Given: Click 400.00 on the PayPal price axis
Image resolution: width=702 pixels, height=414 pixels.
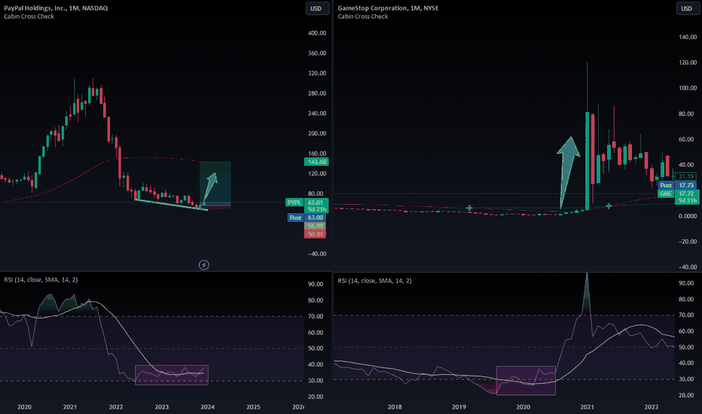Looking at the screenshot, I should tap(317, 33).
